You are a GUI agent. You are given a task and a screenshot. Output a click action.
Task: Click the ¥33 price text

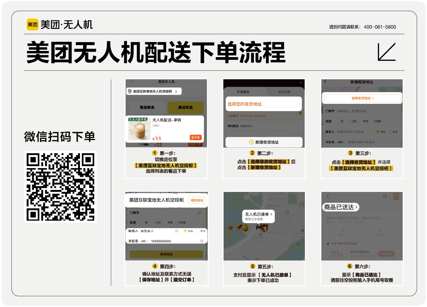157,139
